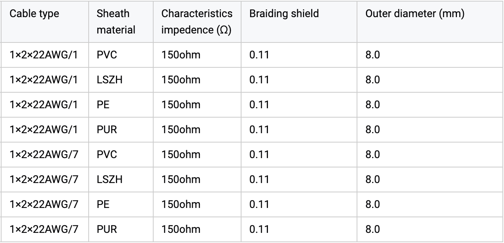Select the PUR cell in the 1×2×22AWG/1 row
This screenshot has width=504, height=243.
pos(121,130)
